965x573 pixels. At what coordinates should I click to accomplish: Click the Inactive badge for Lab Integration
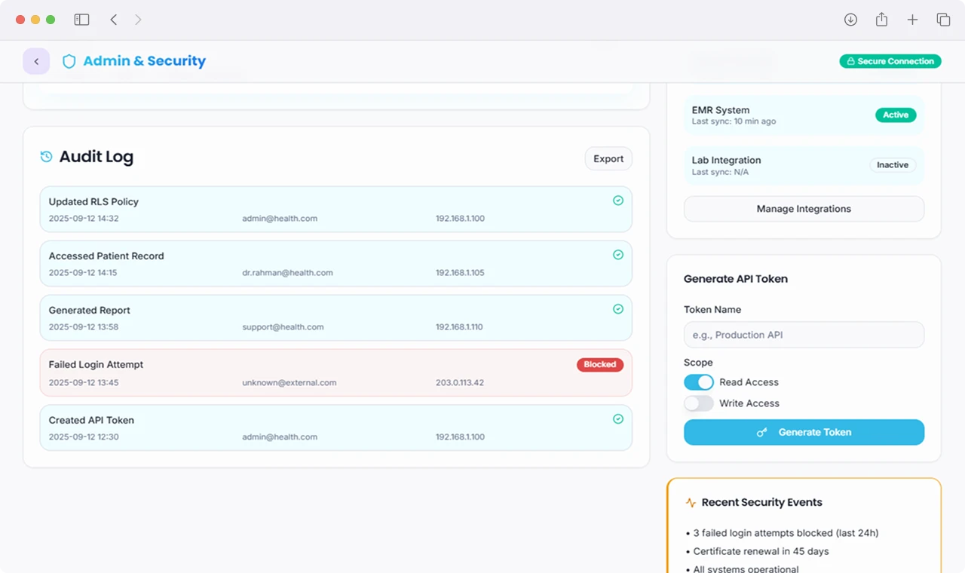[893, 164]
